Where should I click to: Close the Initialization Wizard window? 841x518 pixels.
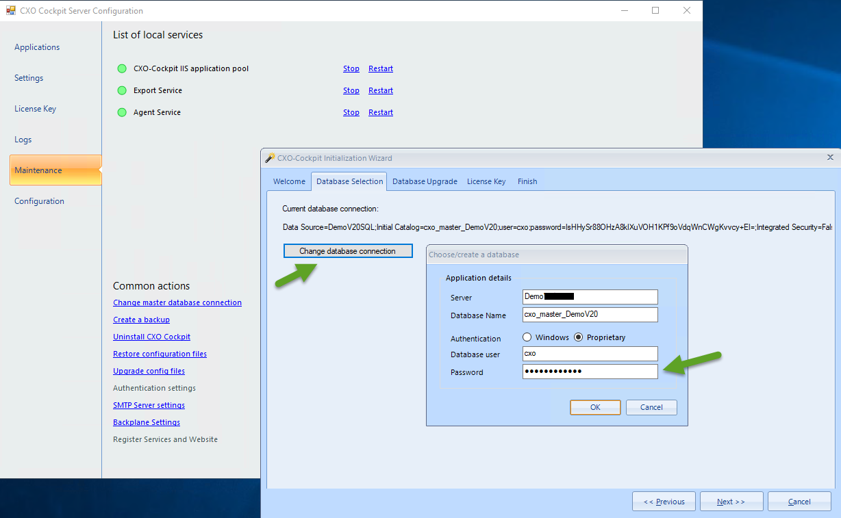(x=831, y=157)
